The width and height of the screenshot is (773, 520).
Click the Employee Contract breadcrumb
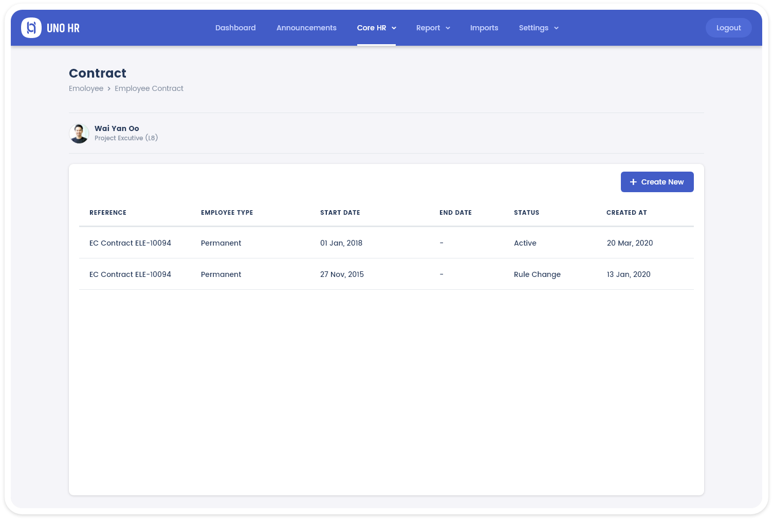tap(149, 88)
